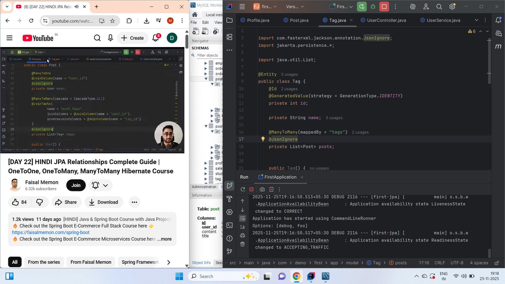Show hidden editor tabs chevron dropdown
Image resolution: width=505 pixels, height=284 pixels.
476,20
